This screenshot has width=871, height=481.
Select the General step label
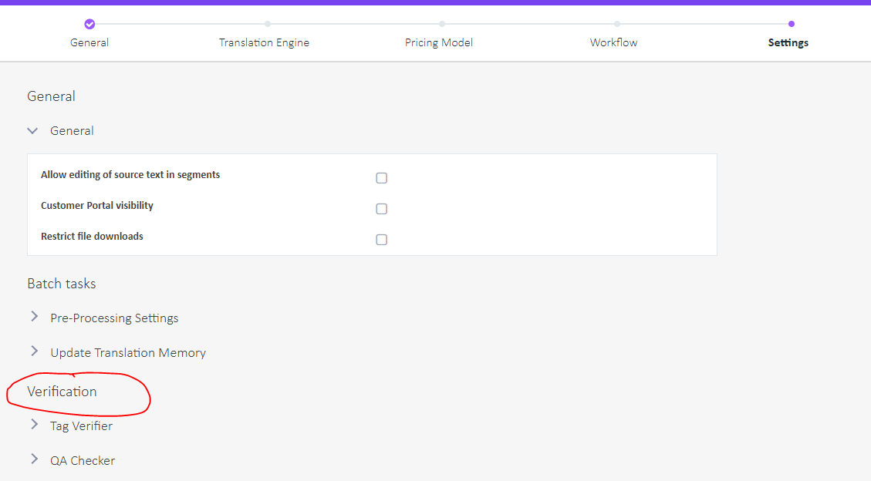tap(89, 42)
